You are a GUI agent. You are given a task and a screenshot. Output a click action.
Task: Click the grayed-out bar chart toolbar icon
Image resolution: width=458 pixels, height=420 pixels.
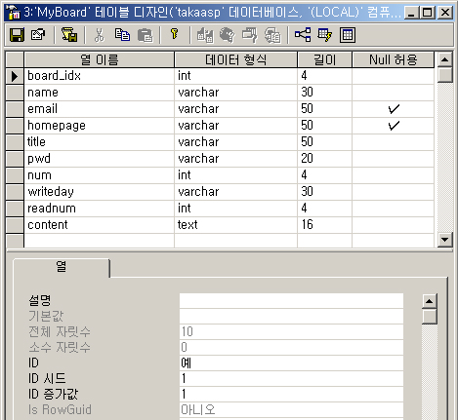(x=205, y=35)
